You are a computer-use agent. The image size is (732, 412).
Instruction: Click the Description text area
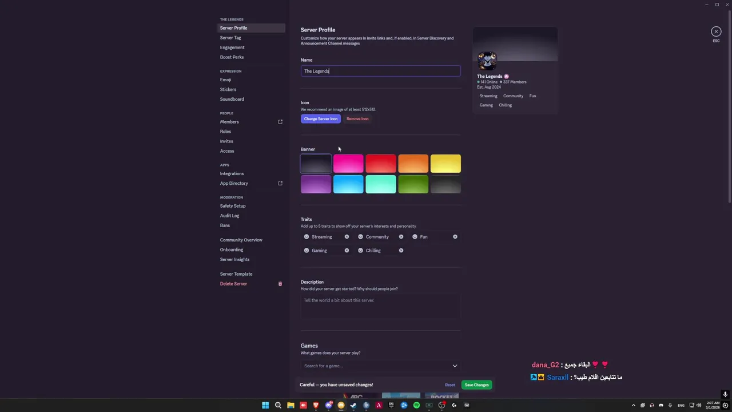click(x=380, y=306)
